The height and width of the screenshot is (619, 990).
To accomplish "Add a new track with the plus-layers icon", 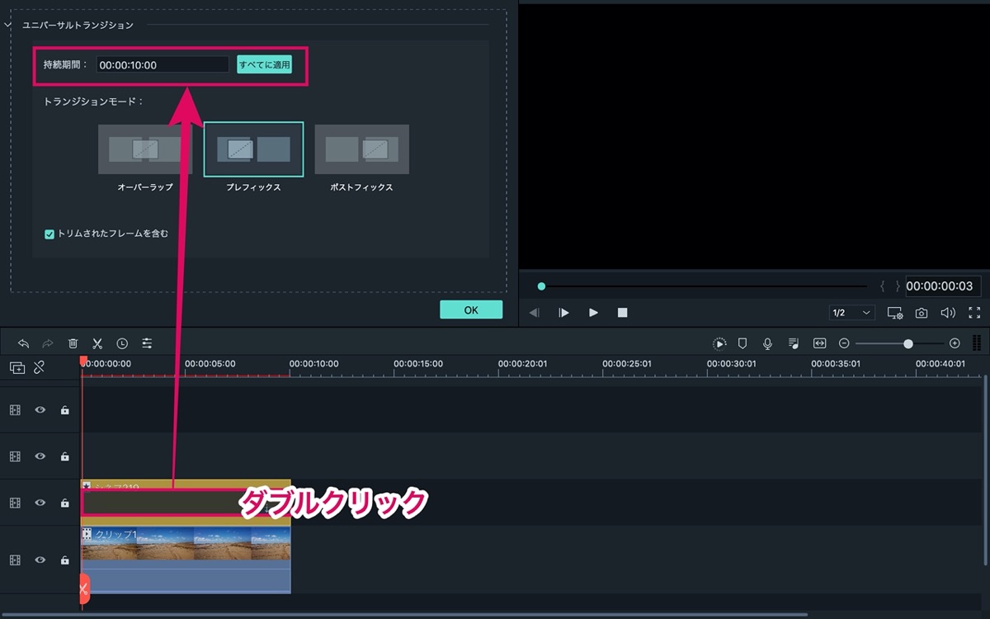I will (x=17, y=368).
